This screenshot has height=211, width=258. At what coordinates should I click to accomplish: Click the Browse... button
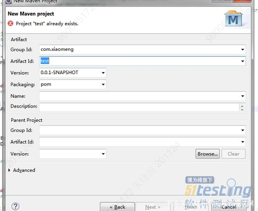tap(208, 154)
